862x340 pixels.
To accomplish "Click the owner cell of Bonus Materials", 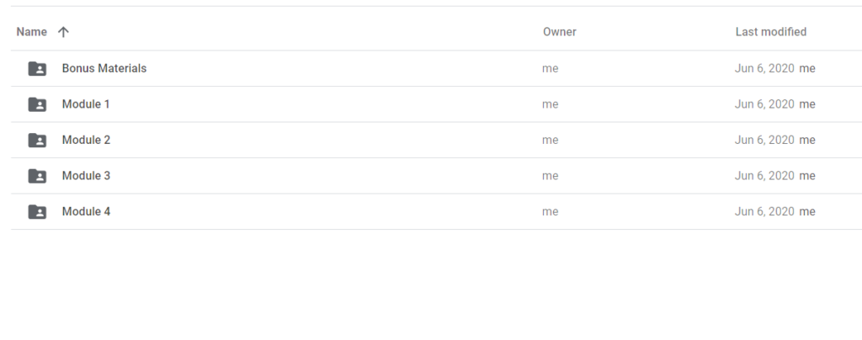I will pyautogui.click(x=551, y=69).
